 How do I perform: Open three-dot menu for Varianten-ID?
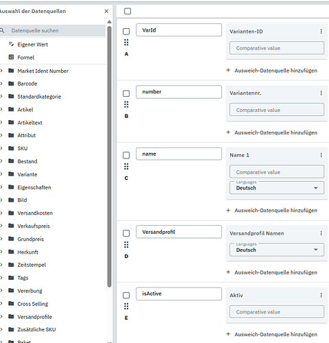pyautogui.click(x=321, y=32)
